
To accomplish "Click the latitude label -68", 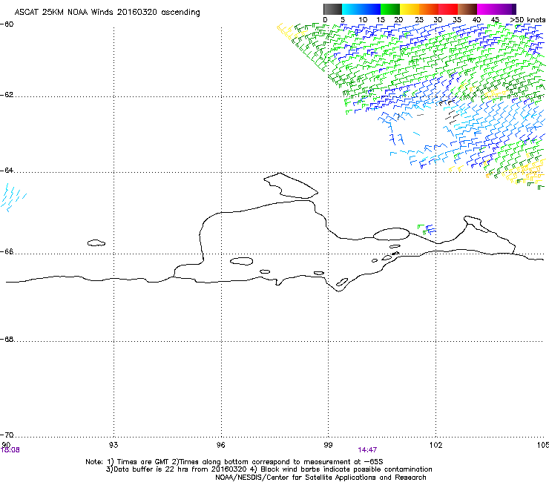I will tap(7, 339).
